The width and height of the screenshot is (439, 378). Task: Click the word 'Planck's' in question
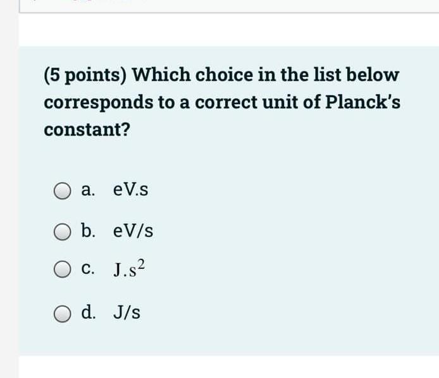pyautogui.click(x=363, y=102)
